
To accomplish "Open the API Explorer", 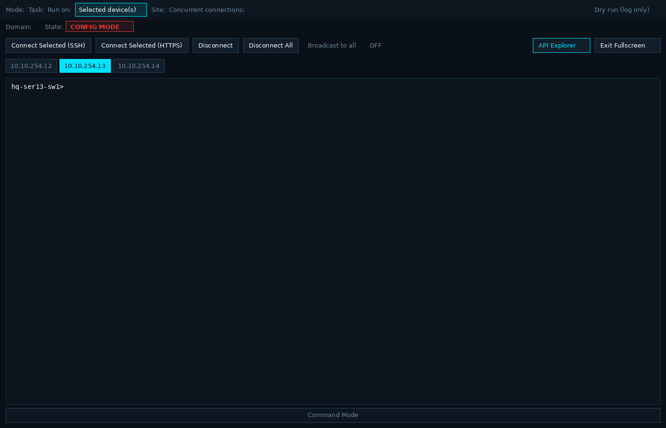I will point(561,45).
